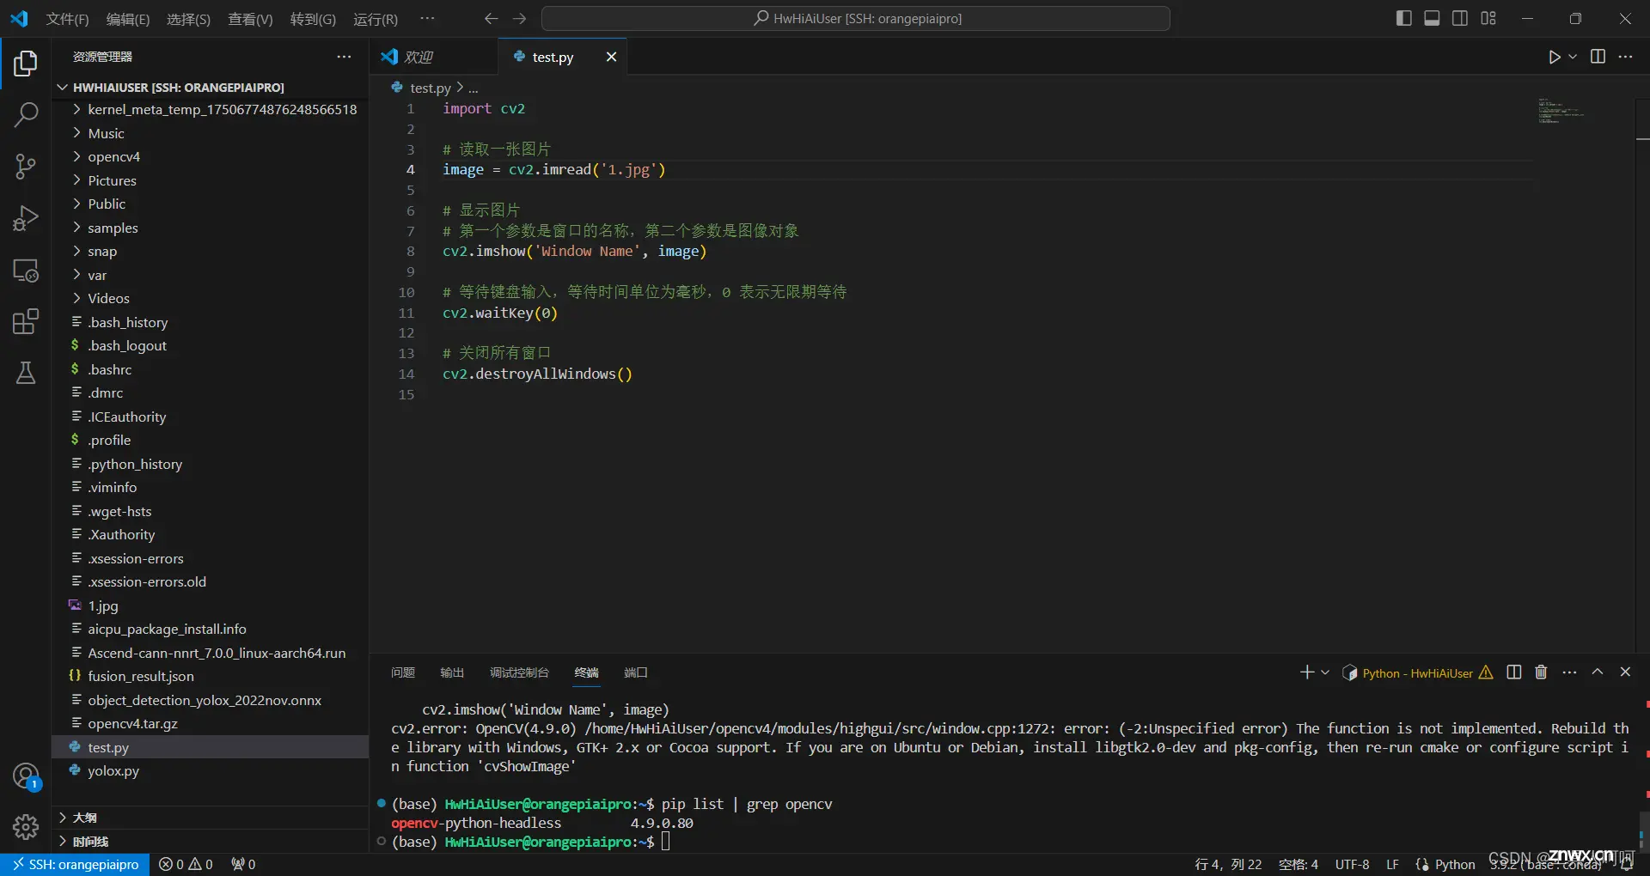Toggle bottom panel visibility
The width and height of the screenshot is (1650, 876).
[1432, 18]
